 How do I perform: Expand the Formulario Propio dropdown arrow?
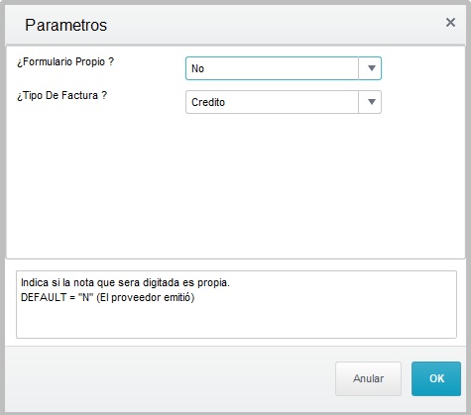[x=370, y=68]
